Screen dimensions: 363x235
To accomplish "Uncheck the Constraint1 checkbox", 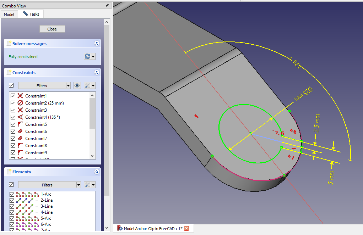I will pyautogui.click(x=13, y=96).
